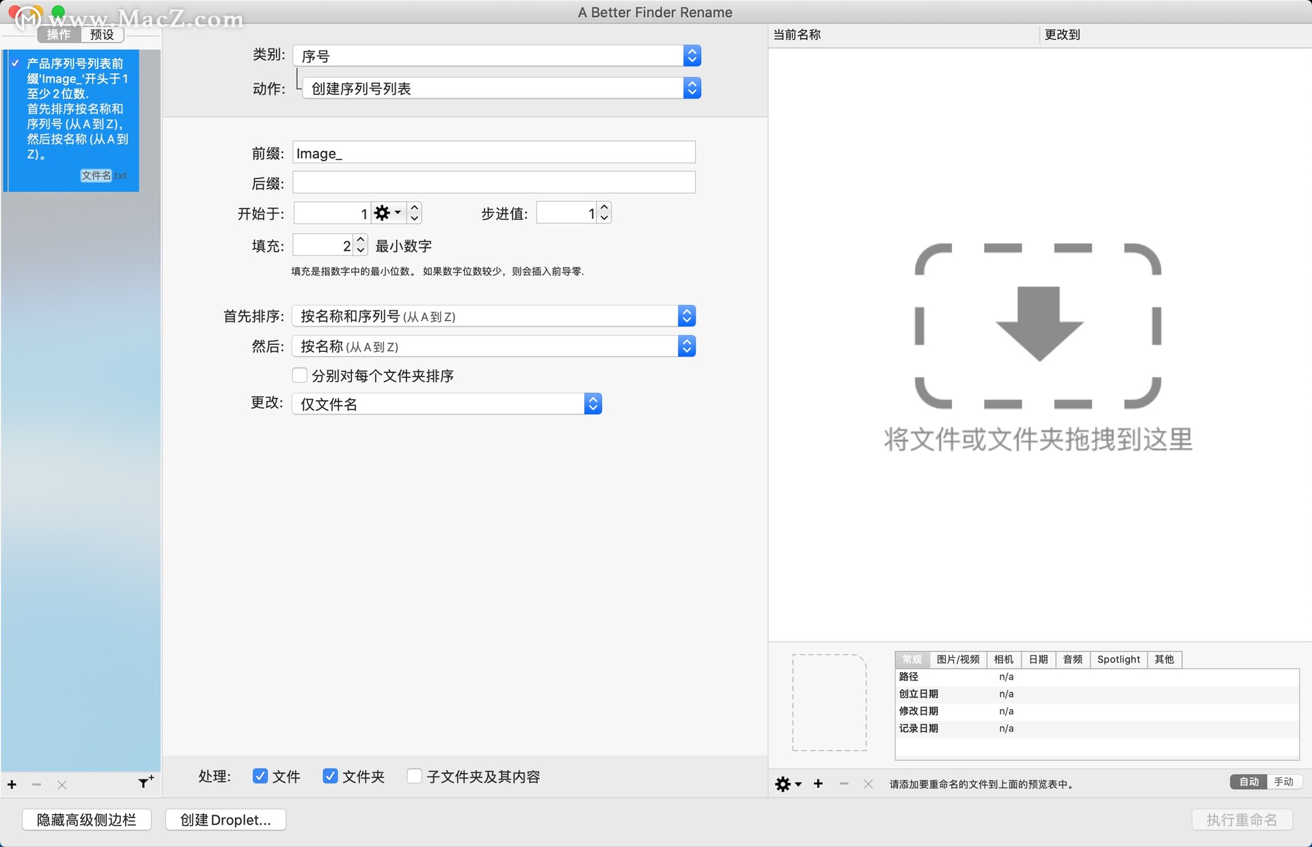Open the 动作 dropdown showing 创建序列号列表
Viewport: 1312px width, 847px height.
(x=502, y=88)
